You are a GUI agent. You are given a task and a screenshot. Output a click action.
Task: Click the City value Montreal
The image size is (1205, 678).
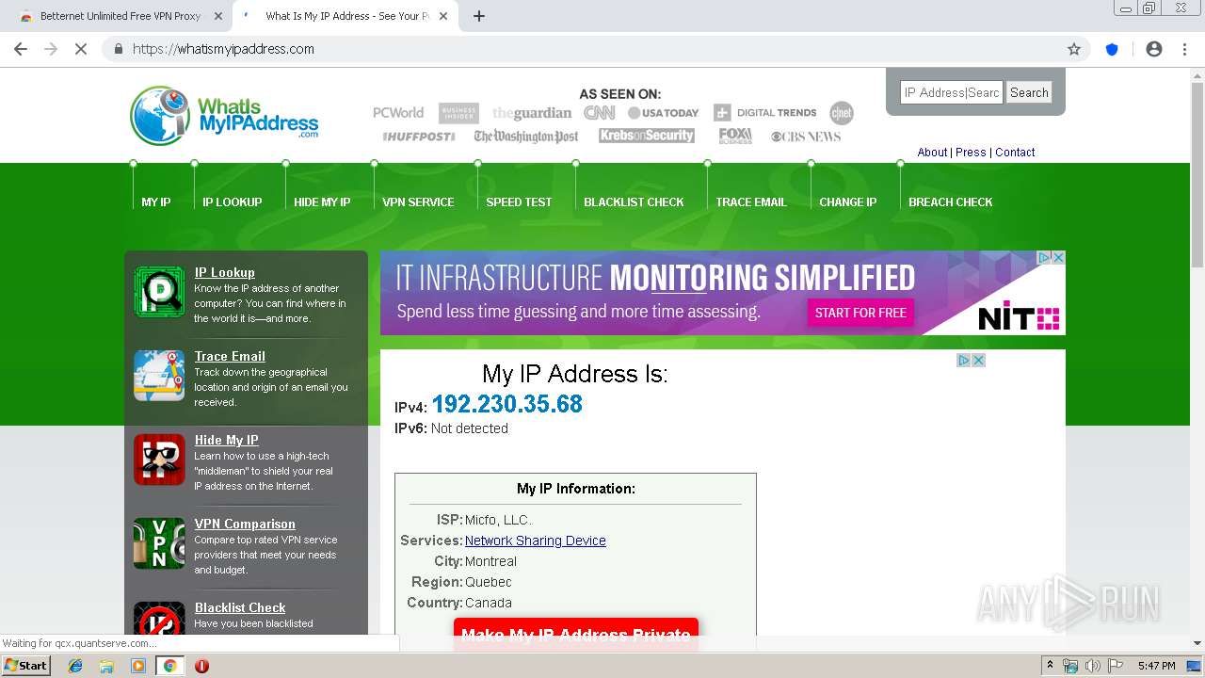[490, 561]
